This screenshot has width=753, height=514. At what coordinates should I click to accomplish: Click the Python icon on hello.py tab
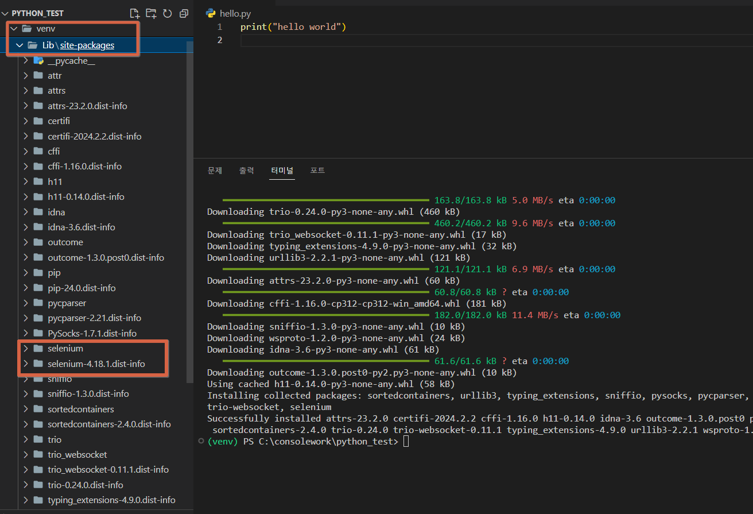pos(211,13)
